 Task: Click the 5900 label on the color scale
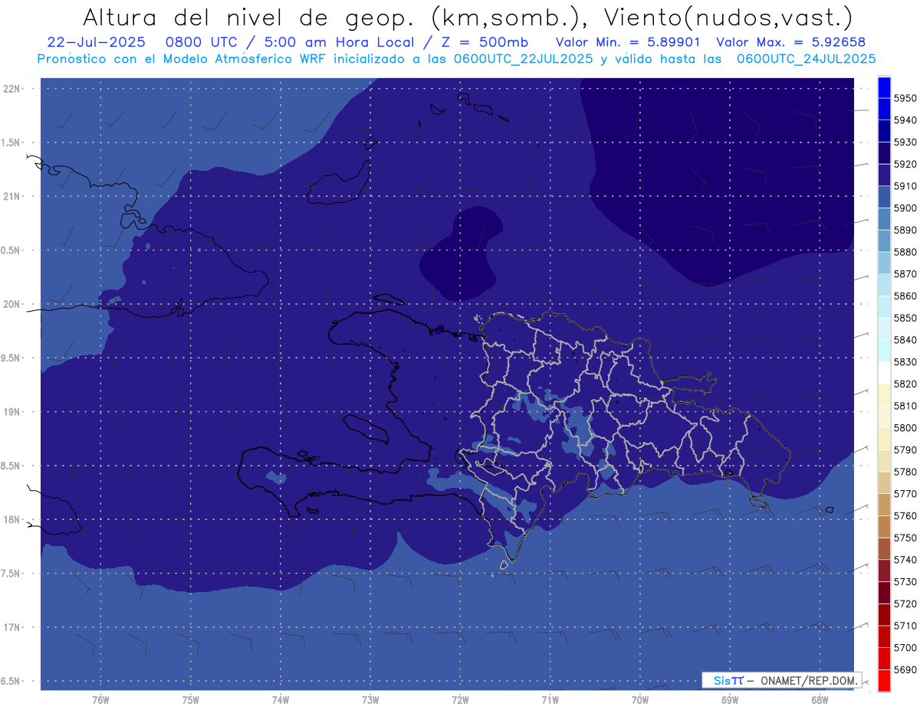click(905, 208)
